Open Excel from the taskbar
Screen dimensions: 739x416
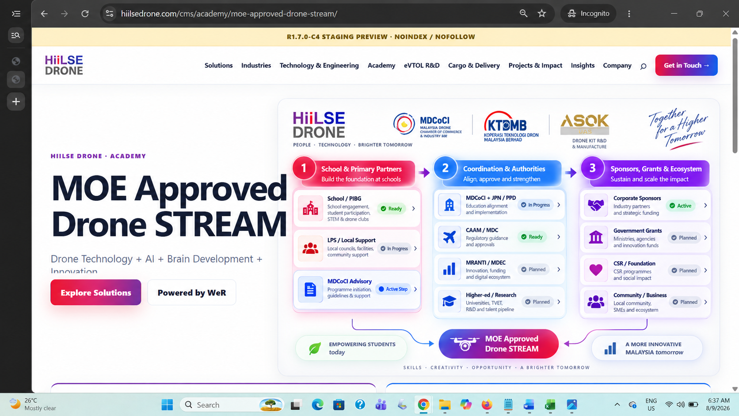coord(550,405)
